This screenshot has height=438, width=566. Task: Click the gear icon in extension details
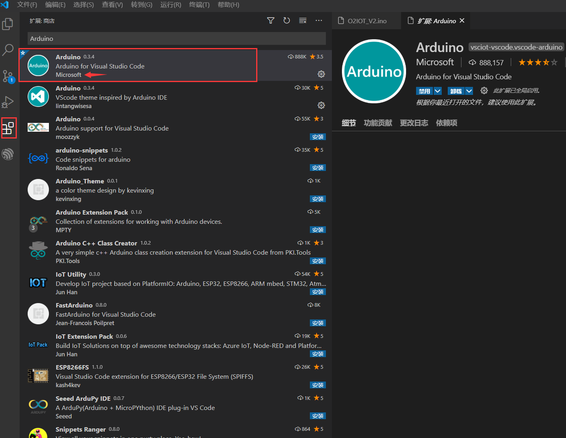click(484, 90)
